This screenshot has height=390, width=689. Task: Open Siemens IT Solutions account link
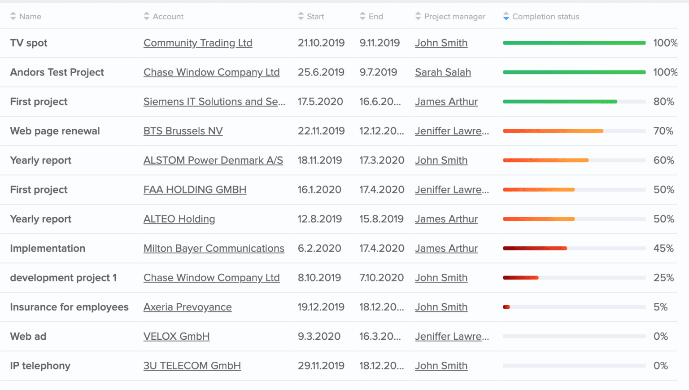214,102
